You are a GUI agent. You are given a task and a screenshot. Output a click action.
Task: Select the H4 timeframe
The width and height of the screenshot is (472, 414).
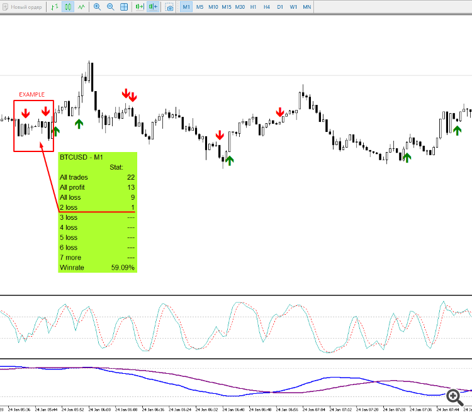pyautogui.click(x=267, y=7)
